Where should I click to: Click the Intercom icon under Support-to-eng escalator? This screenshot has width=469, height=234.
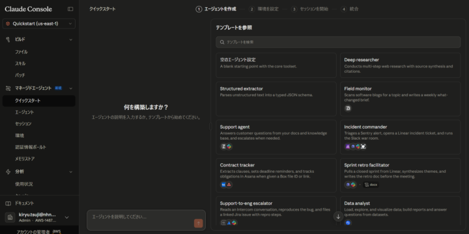click(223, 223)
